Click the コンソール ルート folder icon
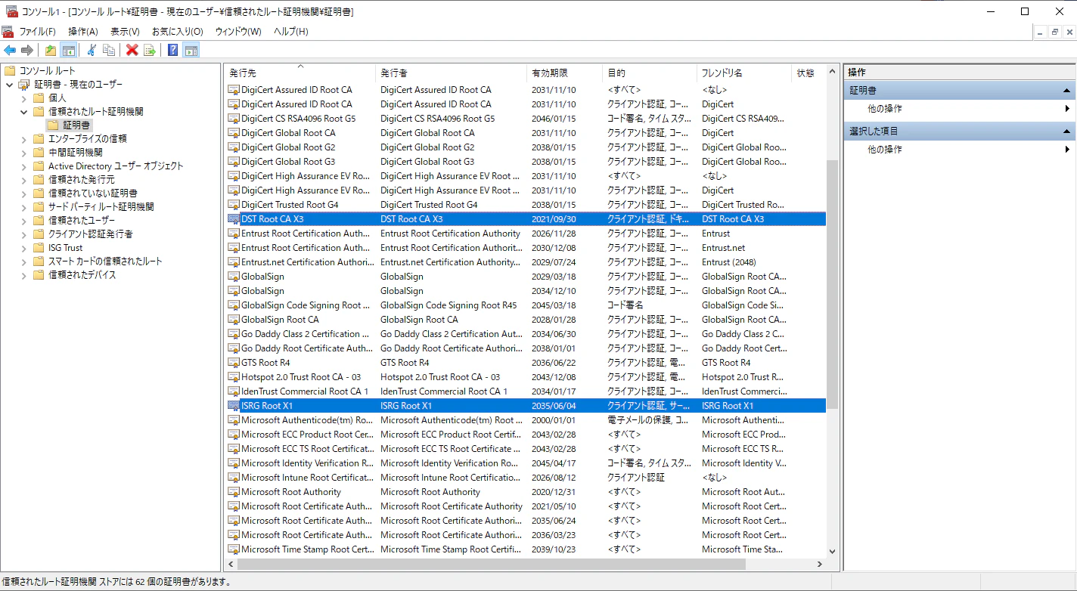 10,70
